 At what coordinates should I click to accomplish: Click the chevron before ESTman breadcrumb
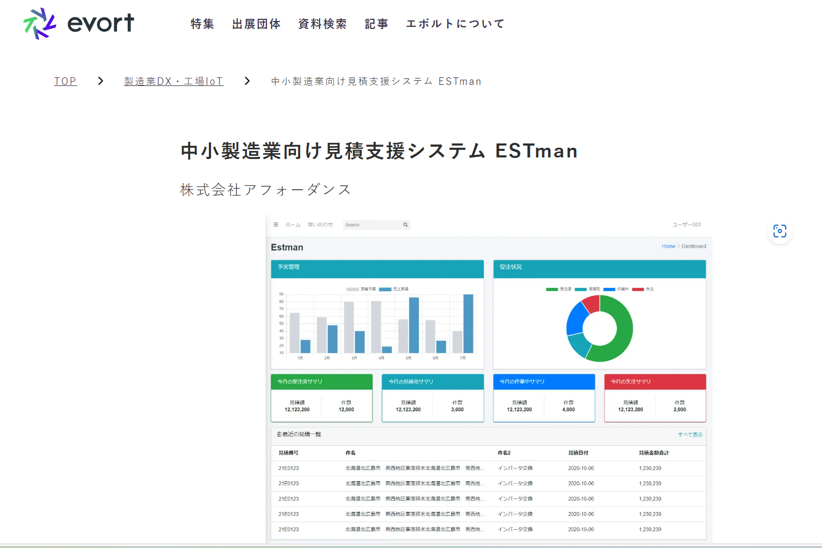point(247,81)
